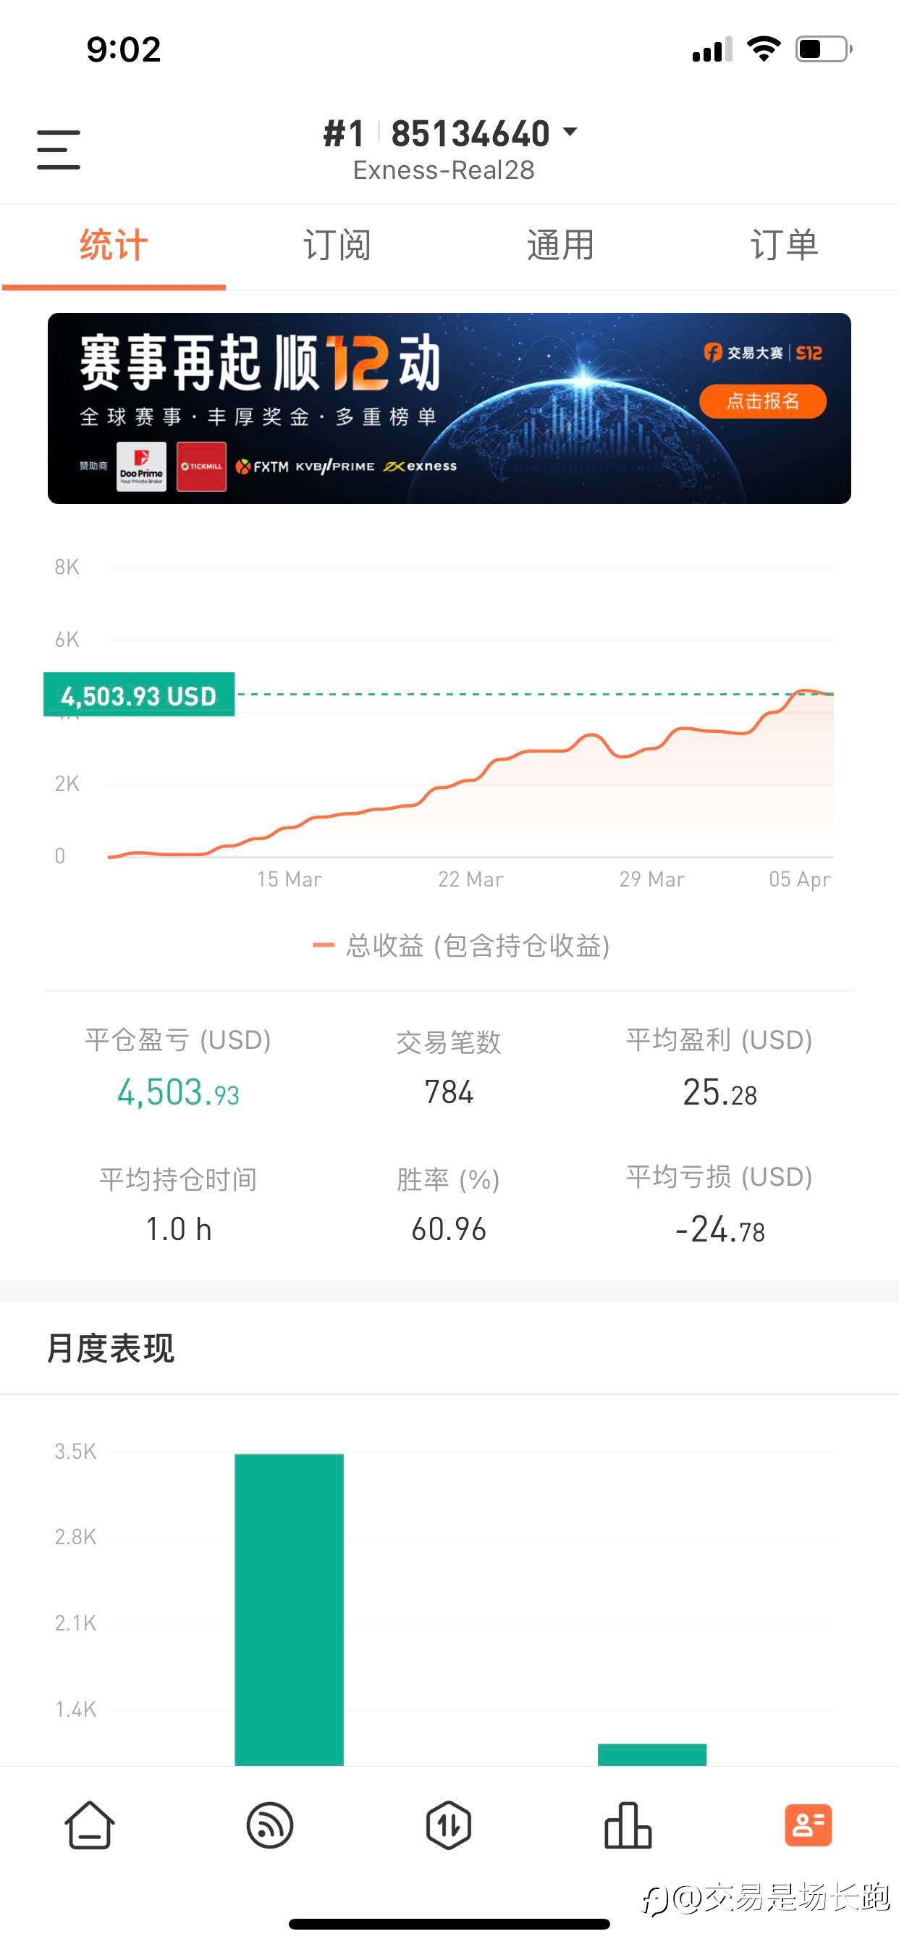Open the signal feed icon in bottom bar
Viewport: 899px width, 1947px height.
pos(270,1825)
